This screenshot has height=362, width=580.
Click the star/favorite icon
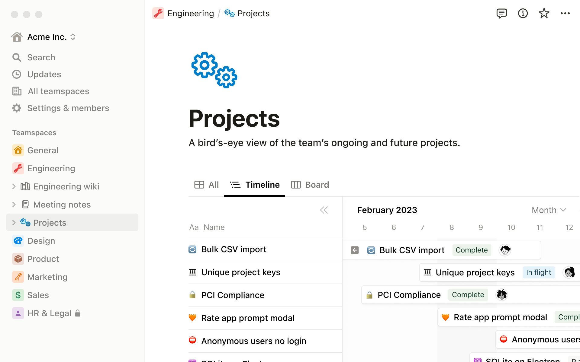pos(544,13)
